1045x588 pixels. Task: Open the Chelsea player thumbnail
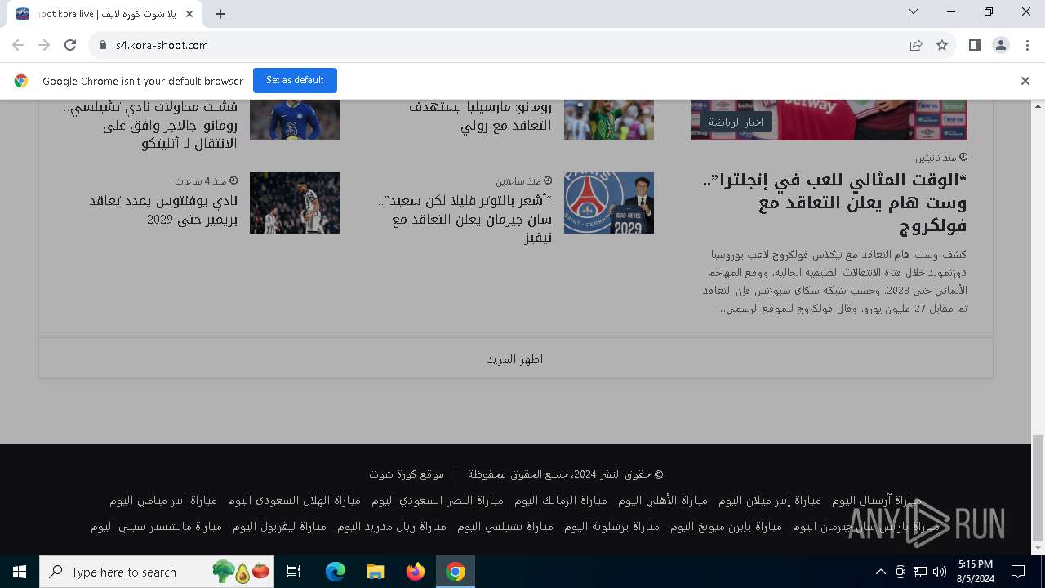coord(295,119)
